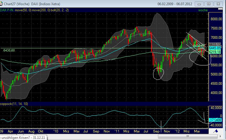Select the 'coppock(11, 14, 10)' indicator label
This screenshot has height=140, width=226.
click(x=14, y=104)
